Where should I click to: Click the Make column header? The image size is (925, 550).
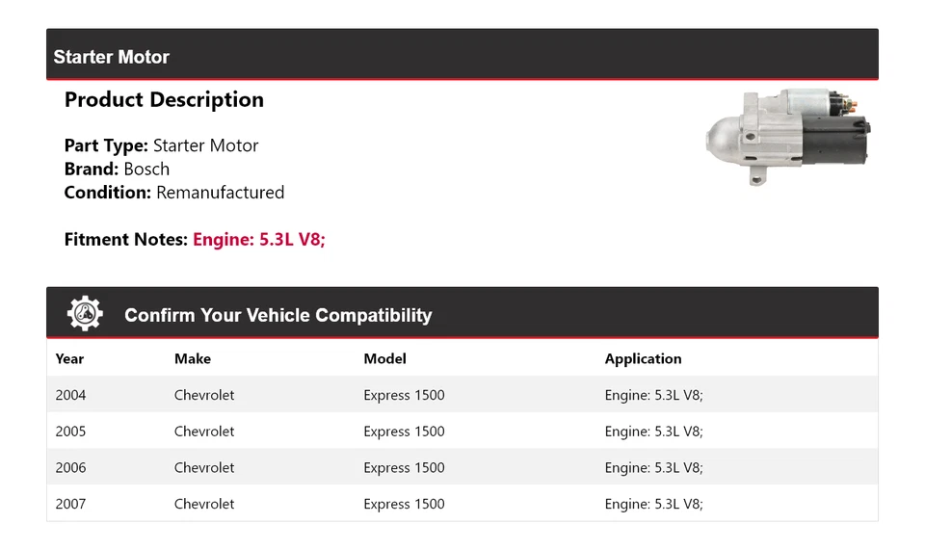[193, 358]
